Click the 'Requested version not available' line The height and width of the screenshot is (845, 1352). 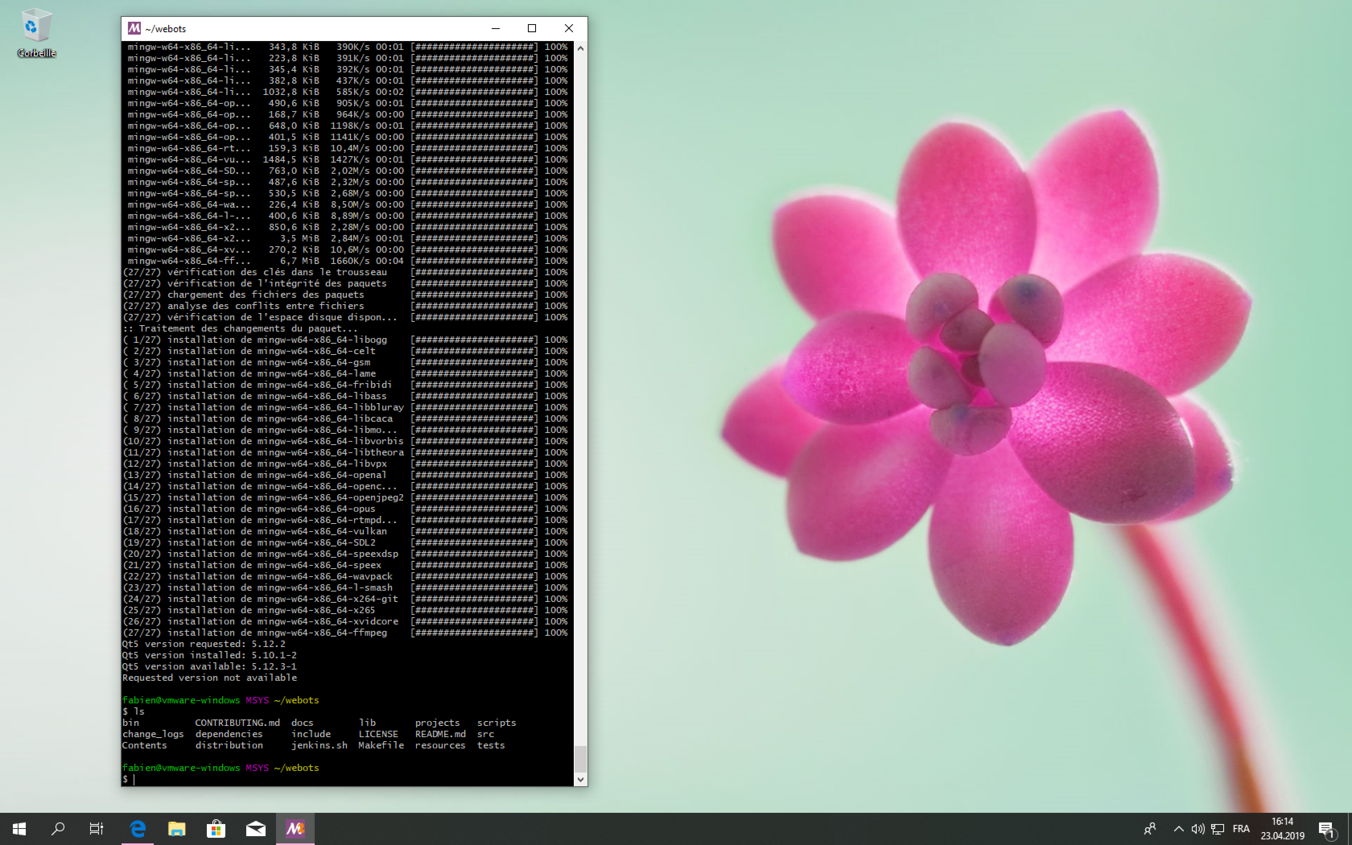click(210, 677)
